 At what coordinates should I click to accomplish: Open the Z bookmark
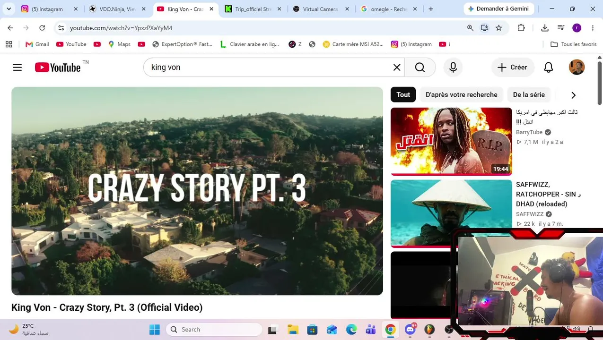click(295, 44)
